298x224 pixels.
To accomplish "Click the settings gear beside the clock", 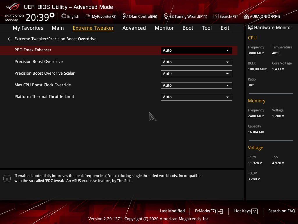I will coord(52,15).
